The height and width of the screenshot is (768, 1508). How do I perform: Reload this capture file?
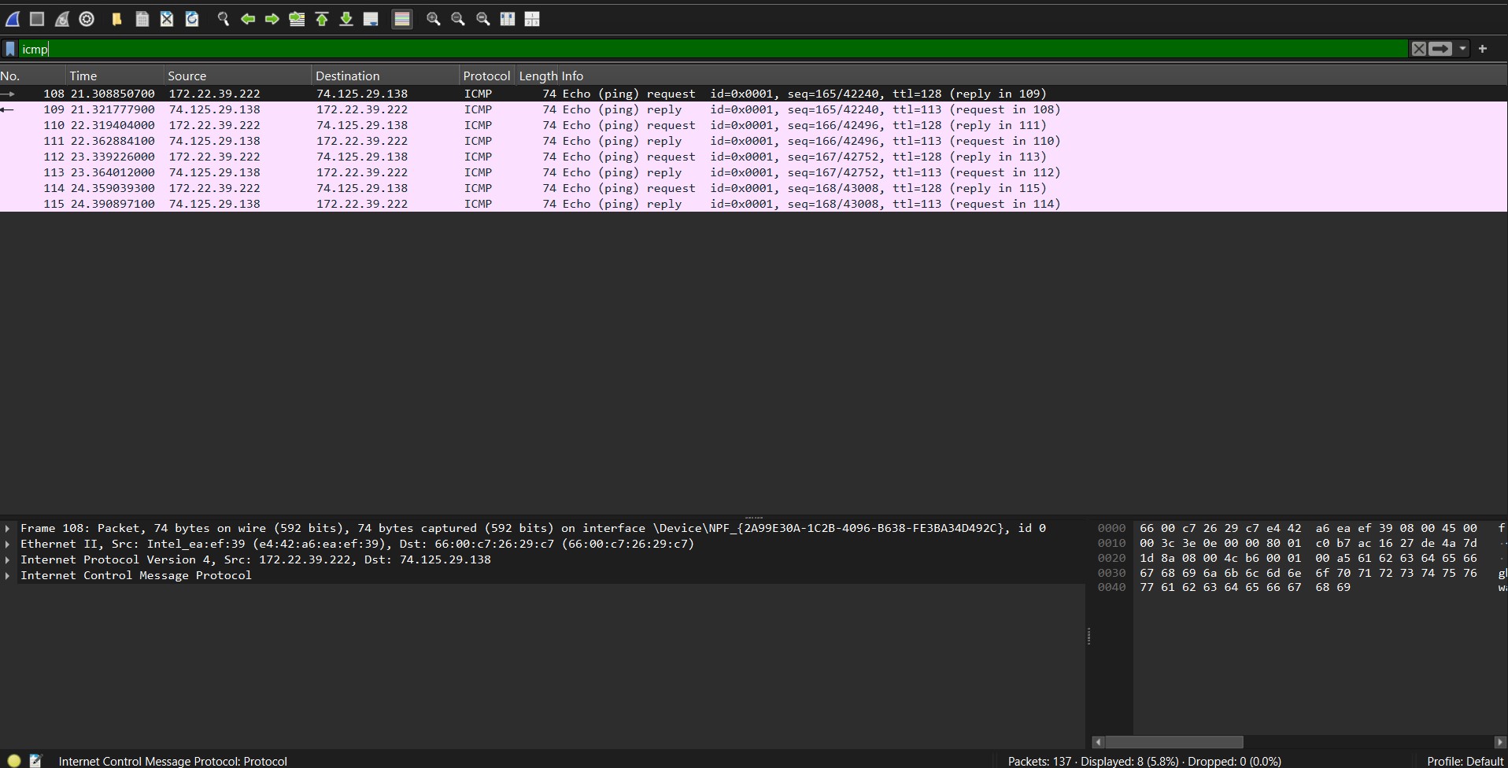point(192,19)
